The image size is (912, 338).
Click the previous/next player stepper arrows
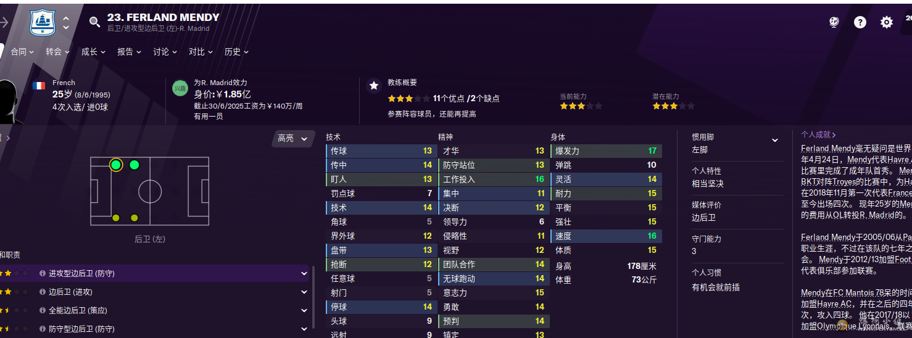[66, 23]
